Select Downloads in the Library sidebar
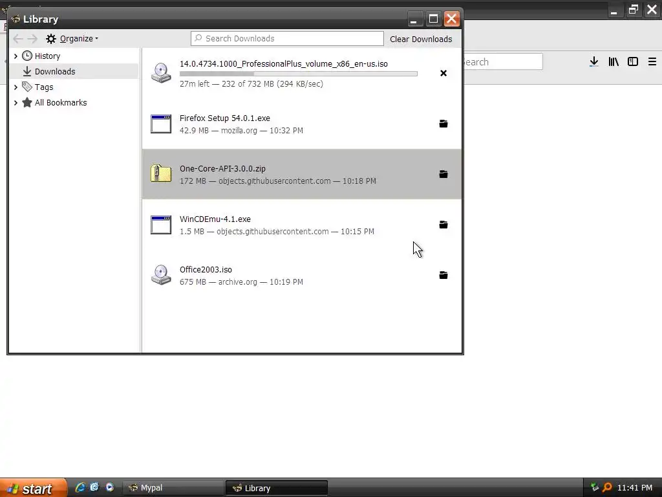The width and height of the screenshot is (662, 497). [74, 71]
